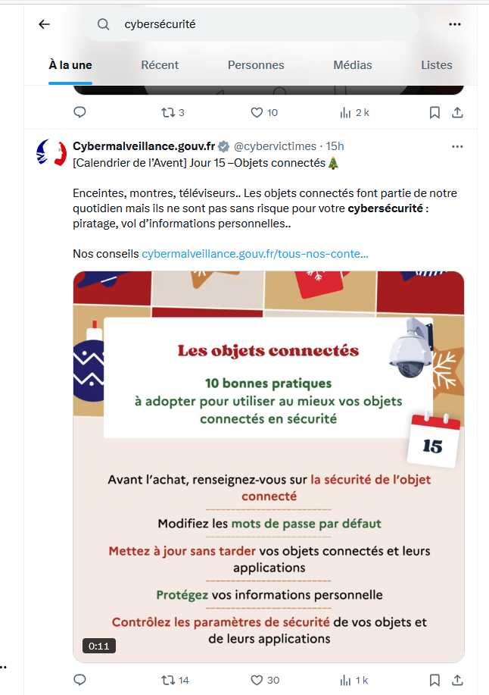Retweet the Cybermalveillance post

tap(168, 681)
